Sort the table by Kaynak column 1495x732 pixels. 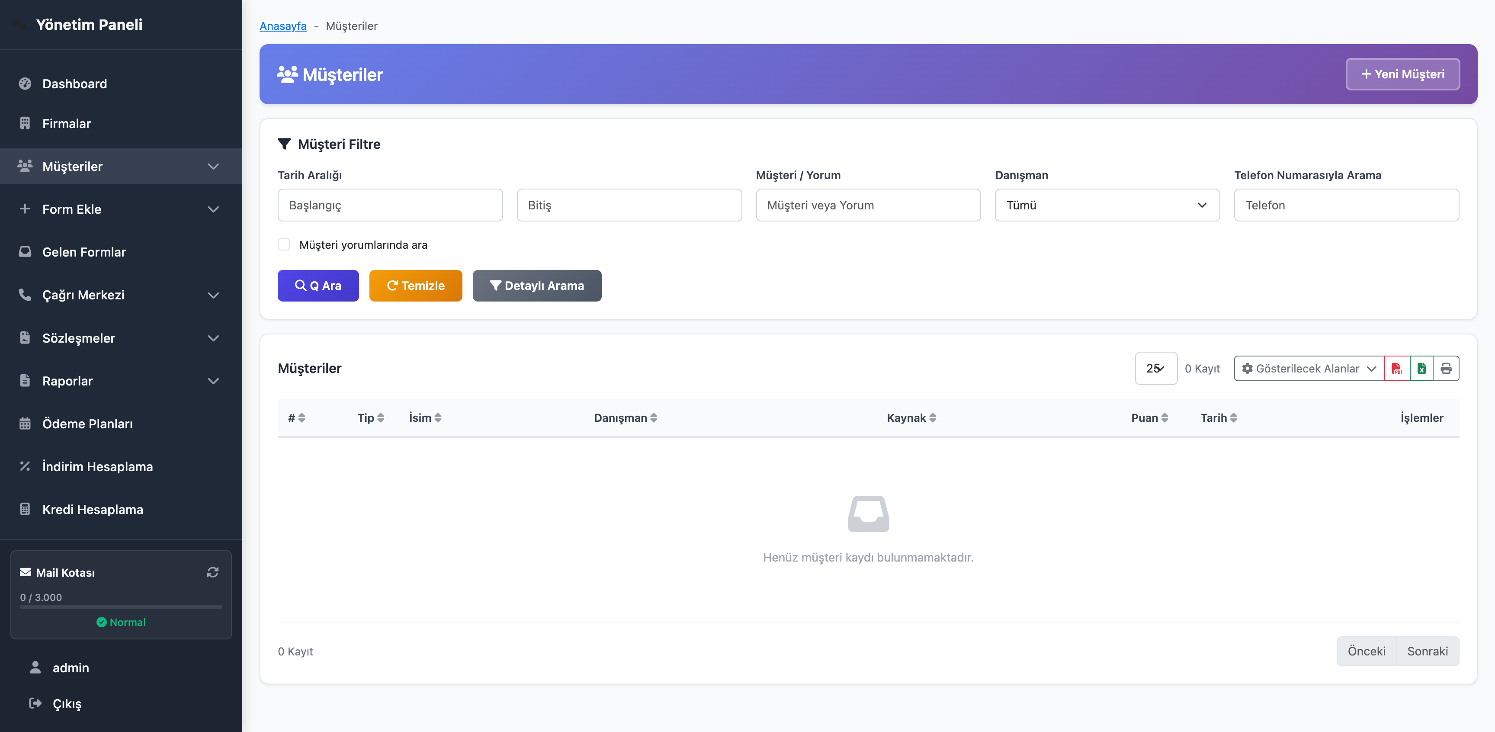(932, 418)
